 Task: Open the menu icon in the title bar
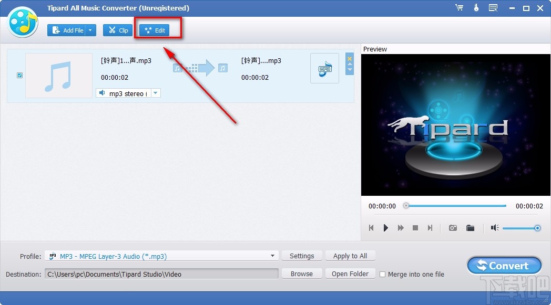point(493,8)
